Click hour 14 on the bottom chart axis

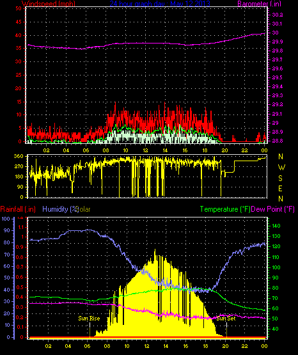(166, 346)
